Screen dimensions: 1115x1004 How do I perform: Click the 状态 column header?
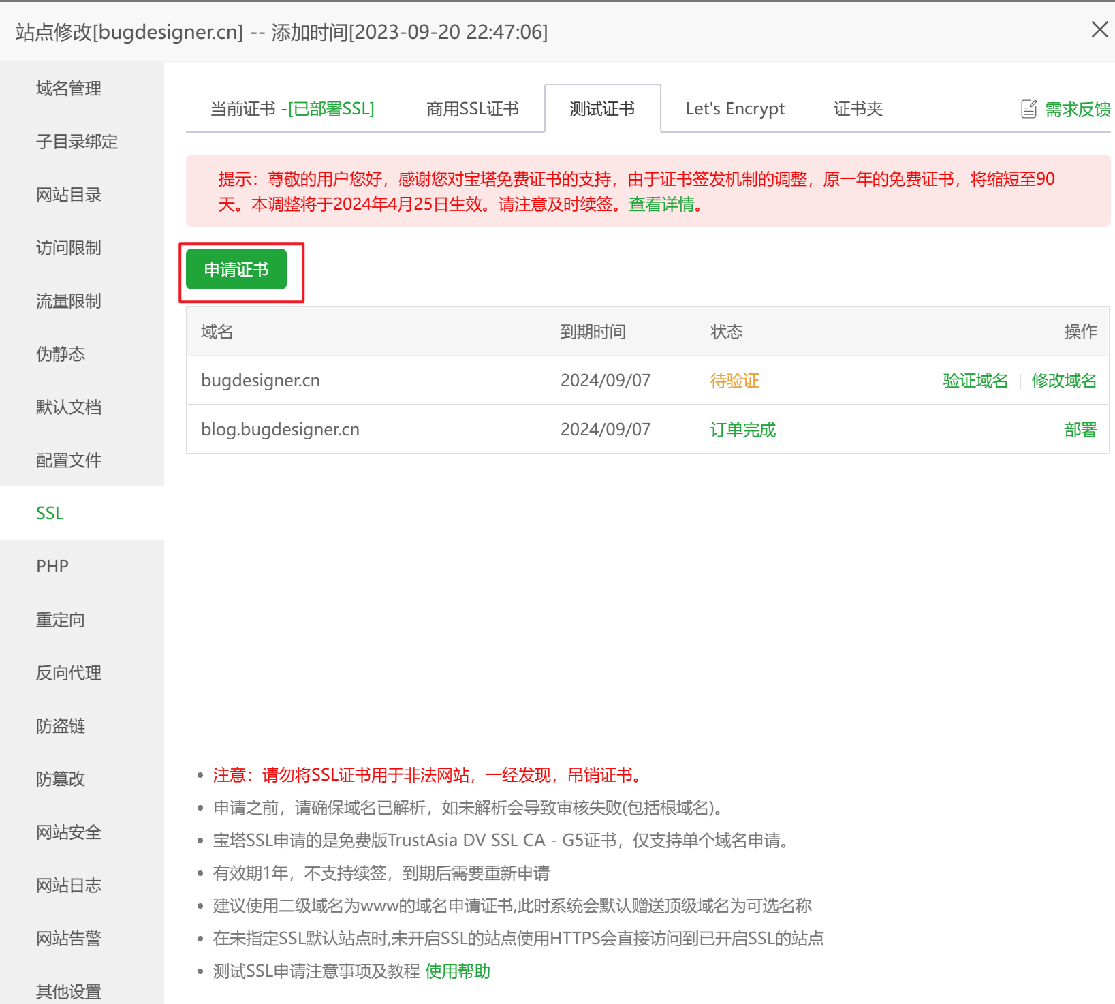(726, 332)
